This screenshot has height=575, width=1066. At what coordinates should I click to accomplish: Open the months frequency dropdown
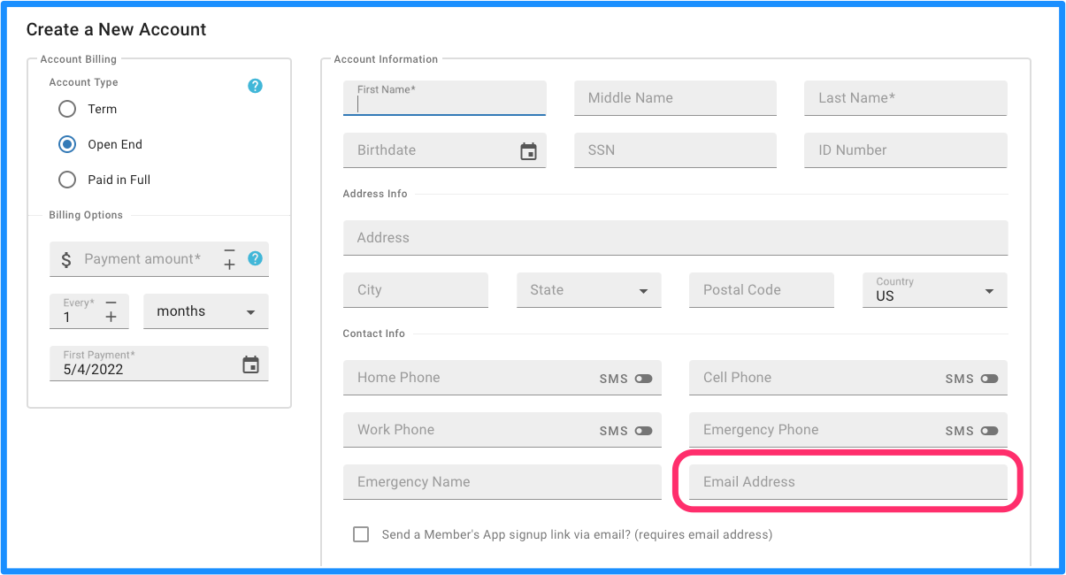205,310
